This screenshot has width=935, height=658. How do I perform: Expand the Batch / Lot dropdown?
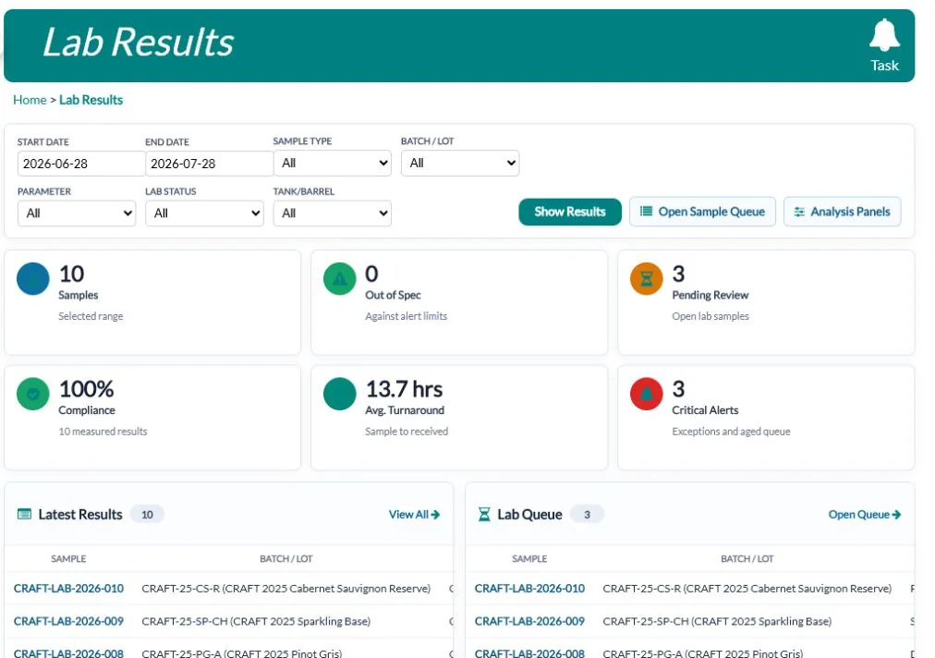[460, 163]
